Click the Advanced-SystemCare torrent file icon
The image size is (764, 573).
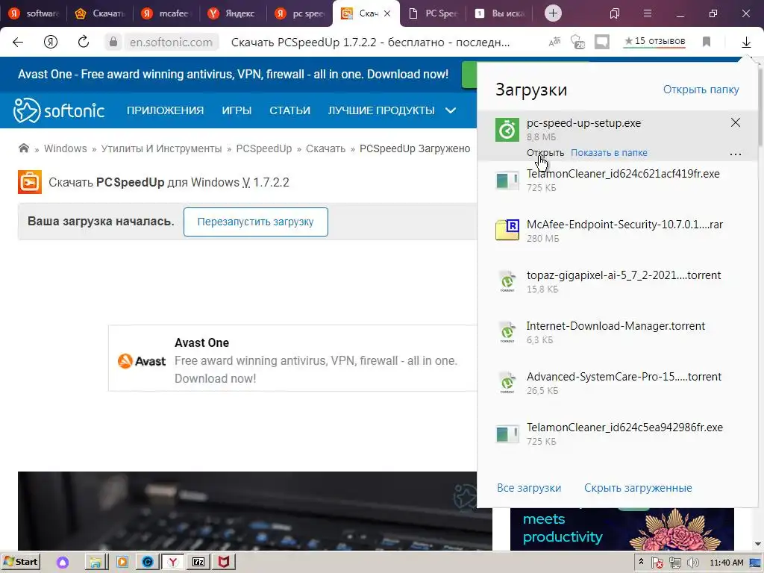[507, 383]
